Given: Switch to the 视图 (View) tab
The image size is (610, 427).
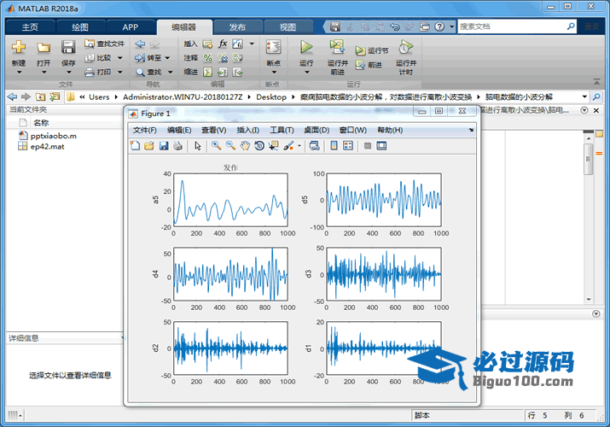Looking at the screenshot, I should pyautogui.click(x=288, y=26).
